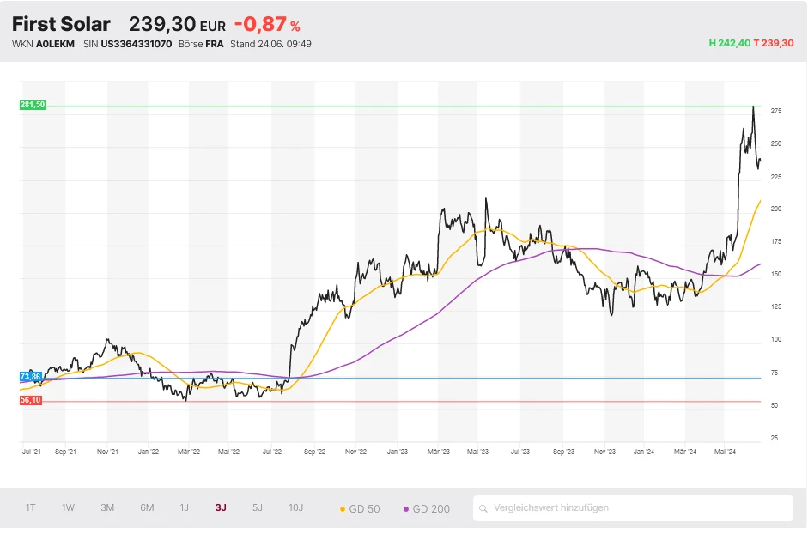Switch to the 1J time range
Screen dimensions: 808x534
[x=184, y=507]
